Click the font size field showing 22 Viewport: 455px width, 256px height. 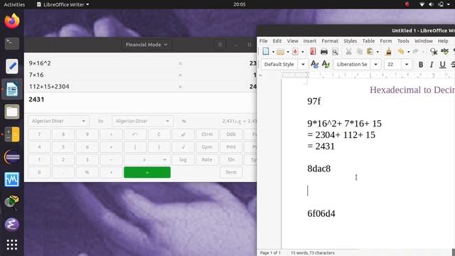click(x=393, y=64)
